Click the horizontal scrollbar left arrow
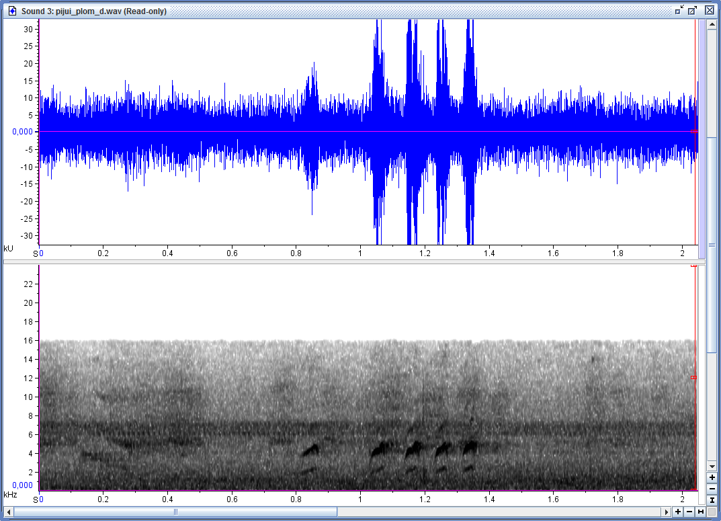721x521 pixels. coord(7,512)
